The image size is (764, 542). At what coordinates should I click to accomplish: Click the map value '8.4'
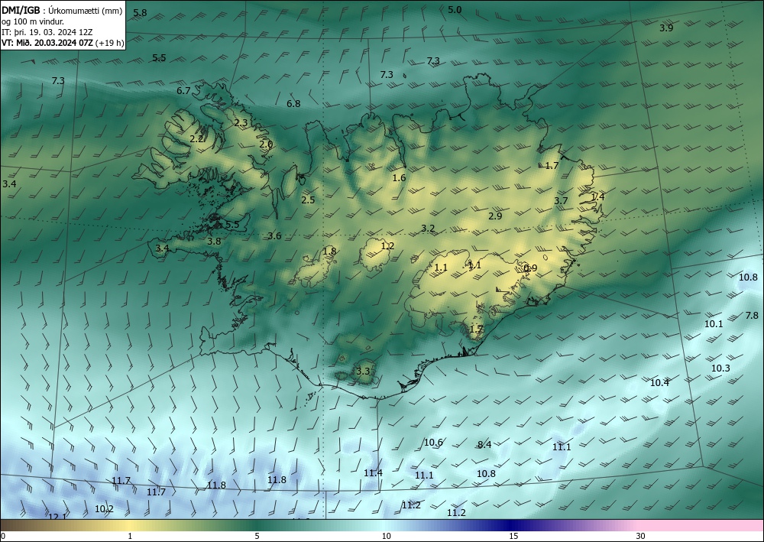(x=484, y=444)
